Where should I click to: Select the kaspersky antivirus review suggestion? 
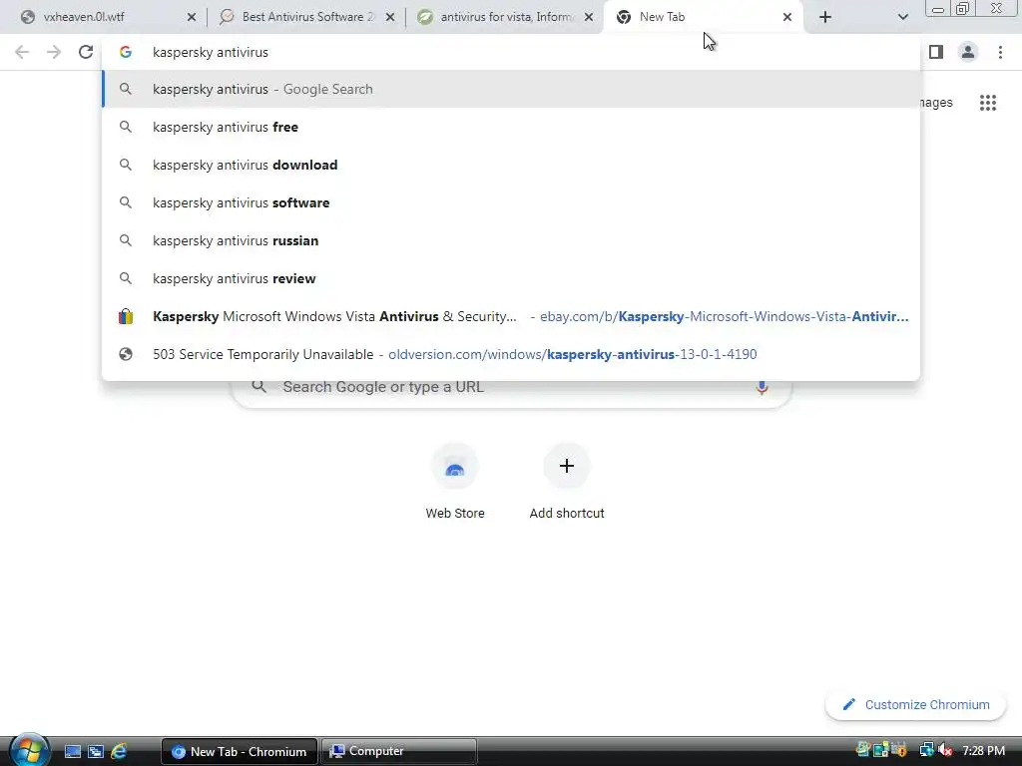511,278
